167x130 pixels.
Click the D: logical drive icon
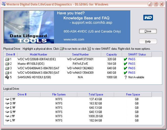pos(7,103)
